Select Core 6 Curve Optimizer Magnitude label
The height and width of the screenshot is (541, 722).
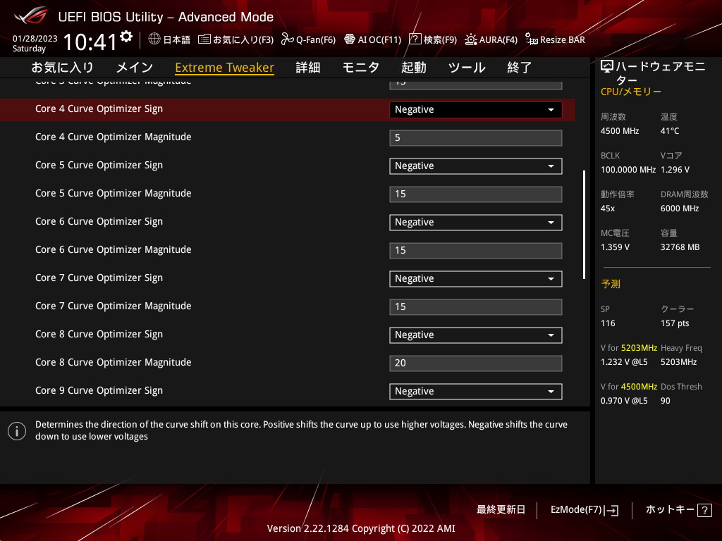click(114, 250)
